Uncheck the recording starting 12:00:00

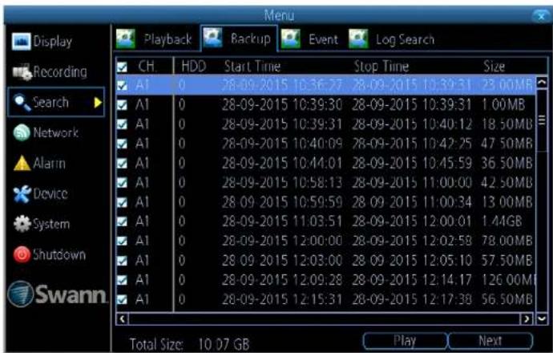(122, 241)
